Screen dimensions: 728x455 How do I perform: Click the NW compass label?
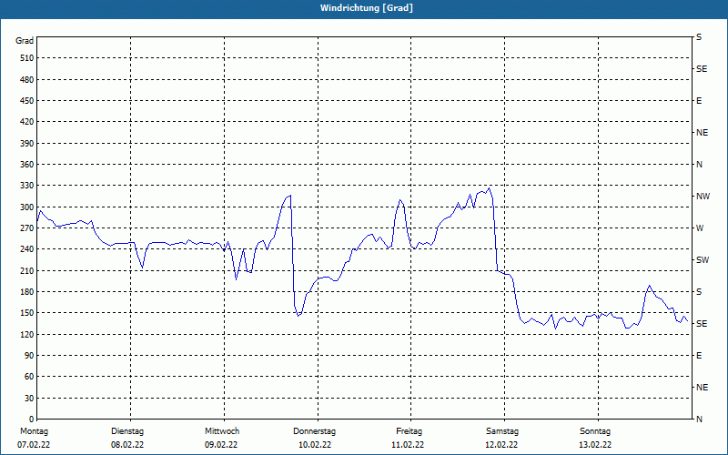click(703, 197)
